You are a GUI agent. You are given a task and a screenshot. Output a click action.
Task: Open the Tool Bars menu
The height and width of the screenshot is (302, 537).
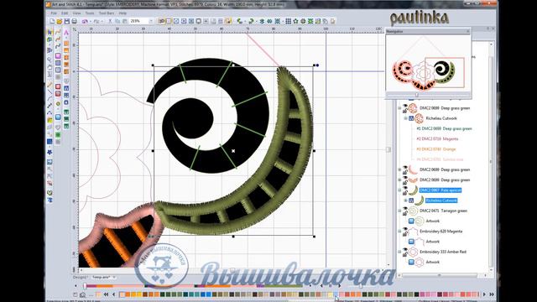107,13
